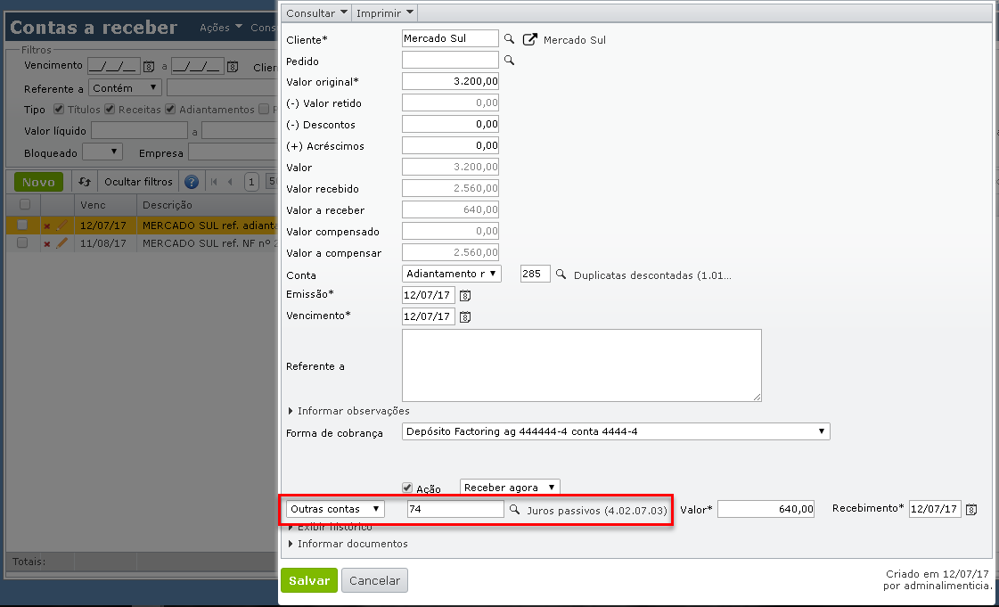Screen dimensions: 999x607
Task: Toggle the Ação checkbox
Action: tap(407, 488)
